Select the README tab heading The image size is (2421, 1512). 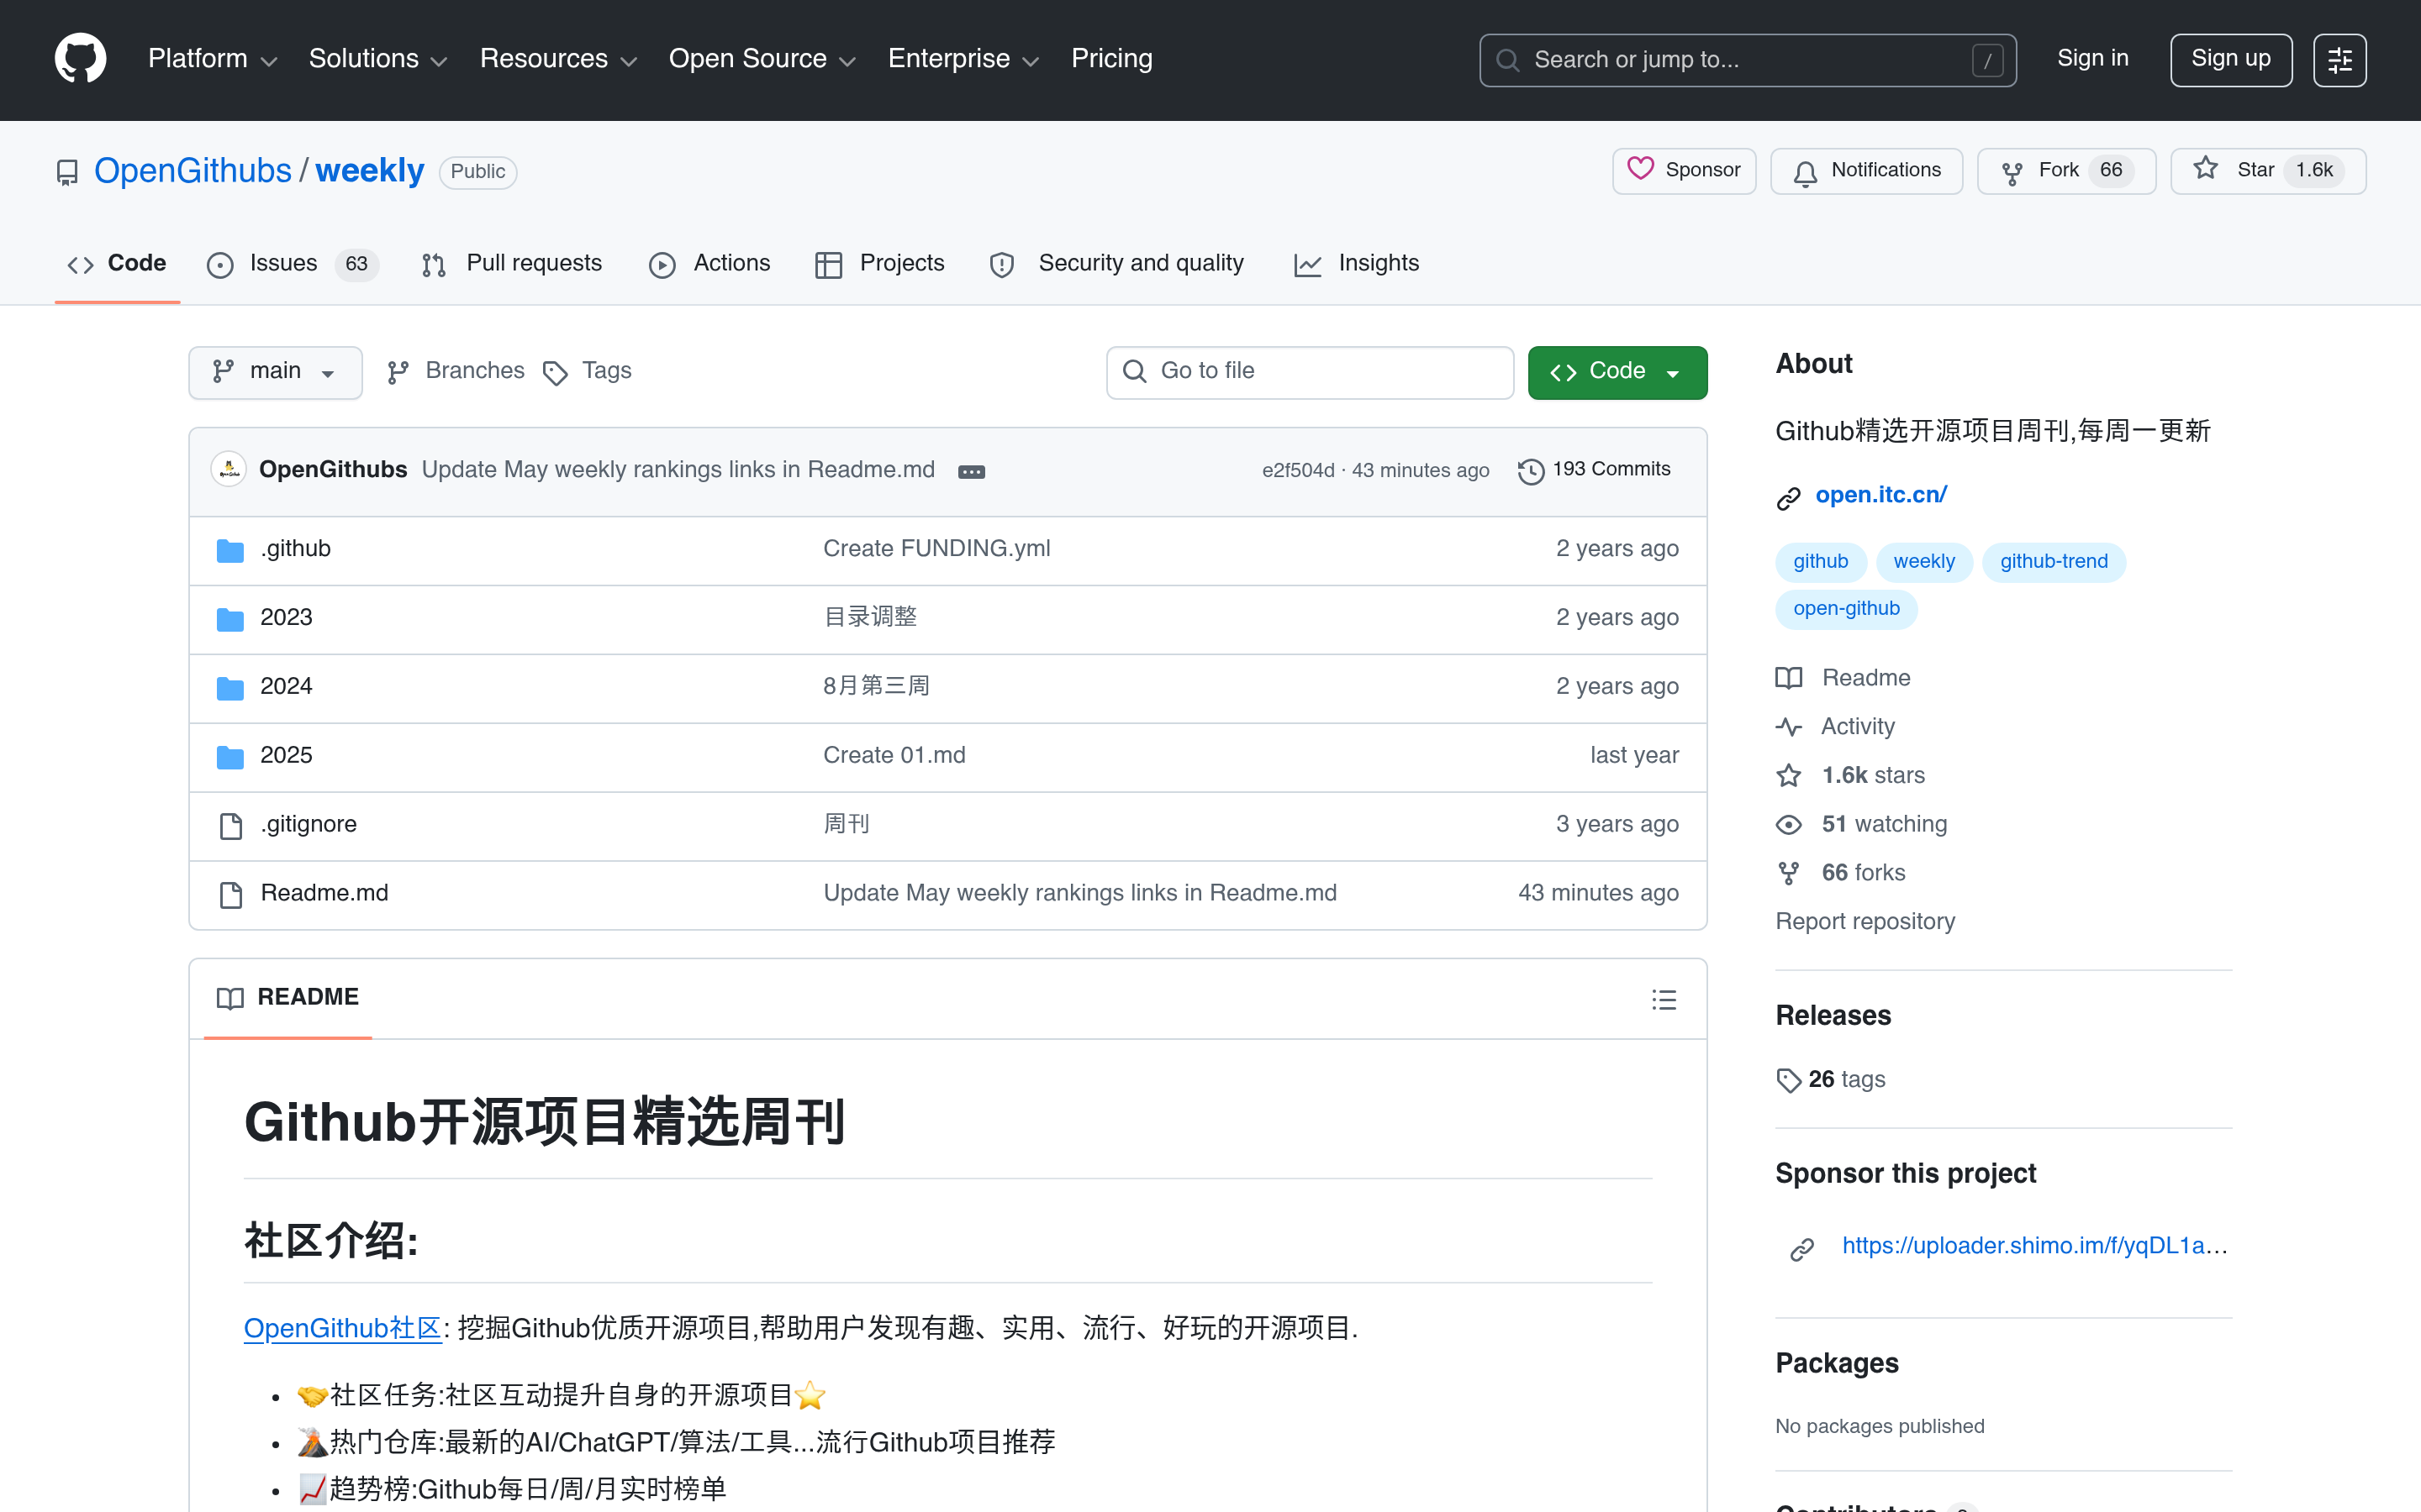pyautogui.click(x=288, y=998)
